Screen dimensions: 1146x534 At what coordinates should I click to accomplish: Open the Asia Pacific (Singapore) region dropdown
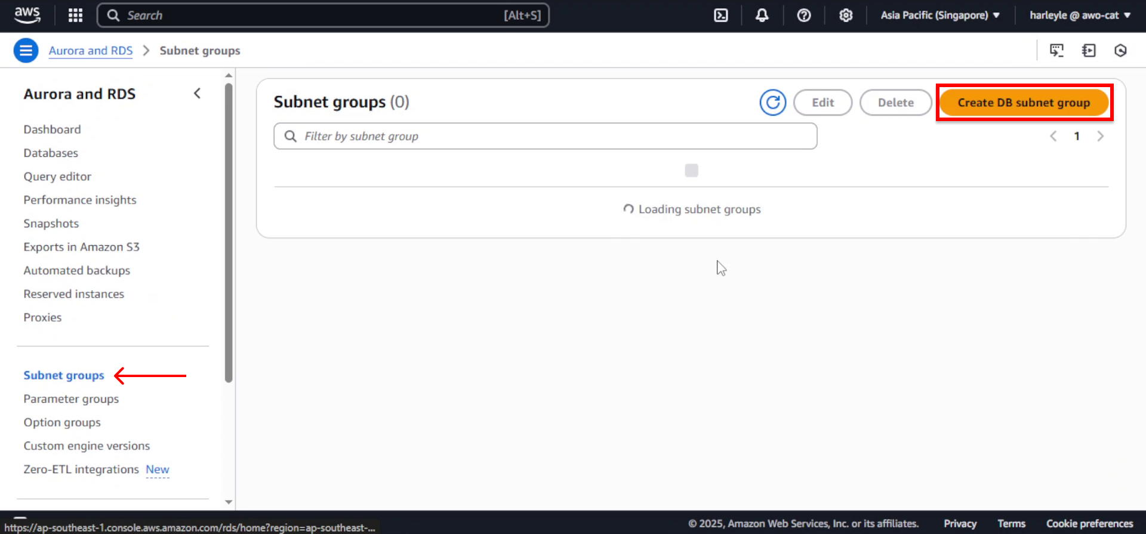coord(940,16)
